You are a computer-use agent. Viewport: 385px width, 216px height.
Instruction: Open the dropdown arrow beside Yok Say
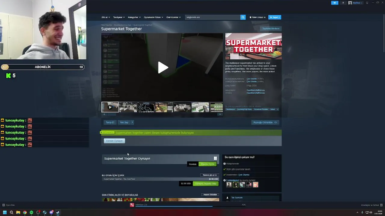tap(132, 122)
